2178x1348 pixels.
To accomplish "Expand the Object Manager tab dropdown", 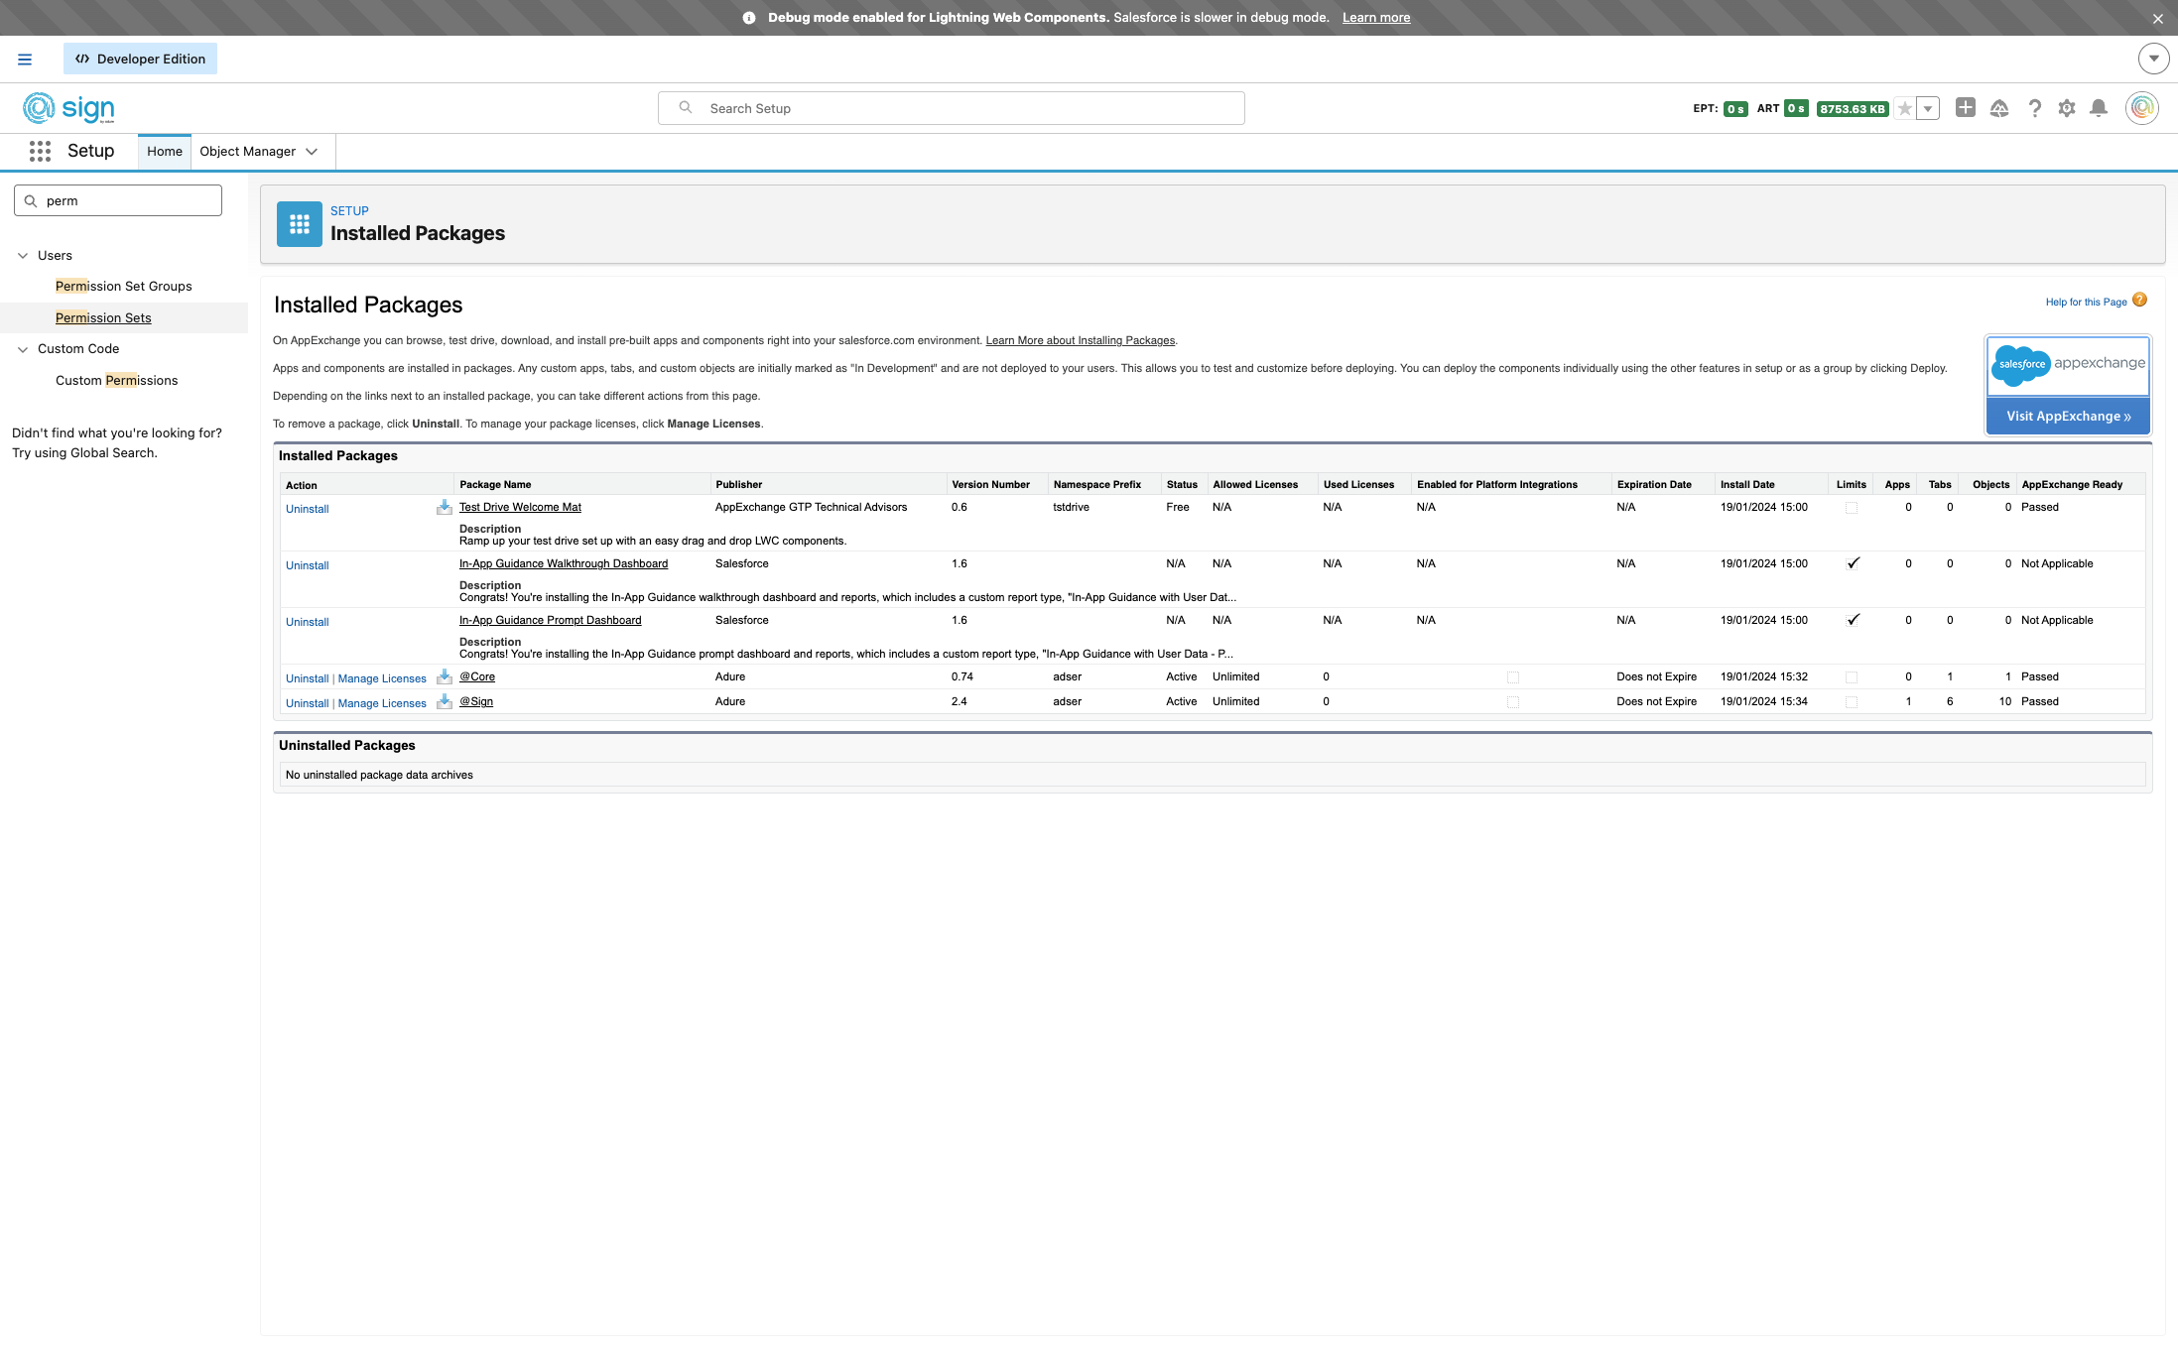I will coord(312,152).
